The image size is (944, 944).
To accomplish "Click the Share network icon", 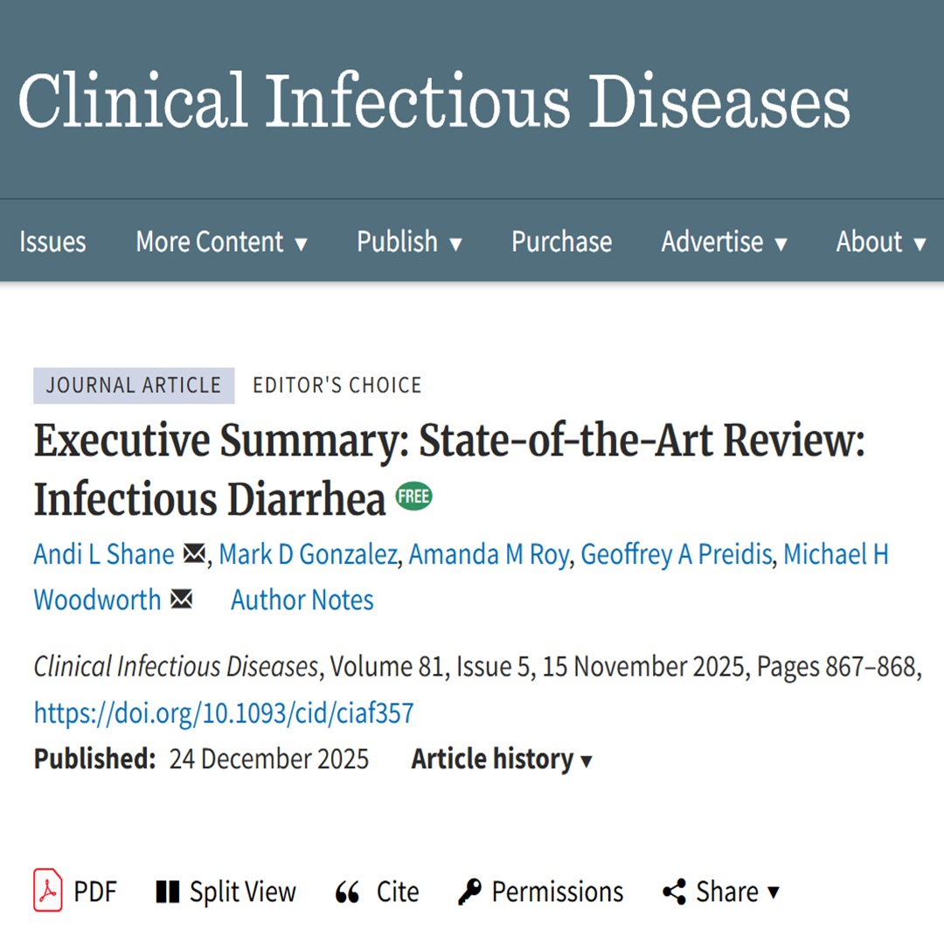I will 674,892.
